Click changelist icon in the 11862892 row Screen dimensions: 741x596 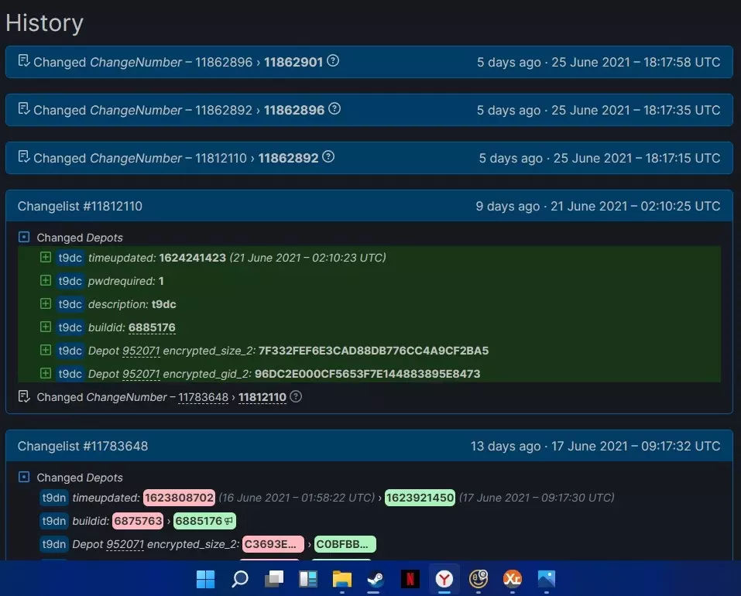point(24,157)
